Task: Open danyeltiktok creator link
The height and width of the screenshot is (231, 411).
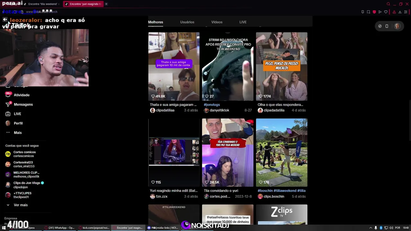Action: pyautogui.click(x=219, y=110)
